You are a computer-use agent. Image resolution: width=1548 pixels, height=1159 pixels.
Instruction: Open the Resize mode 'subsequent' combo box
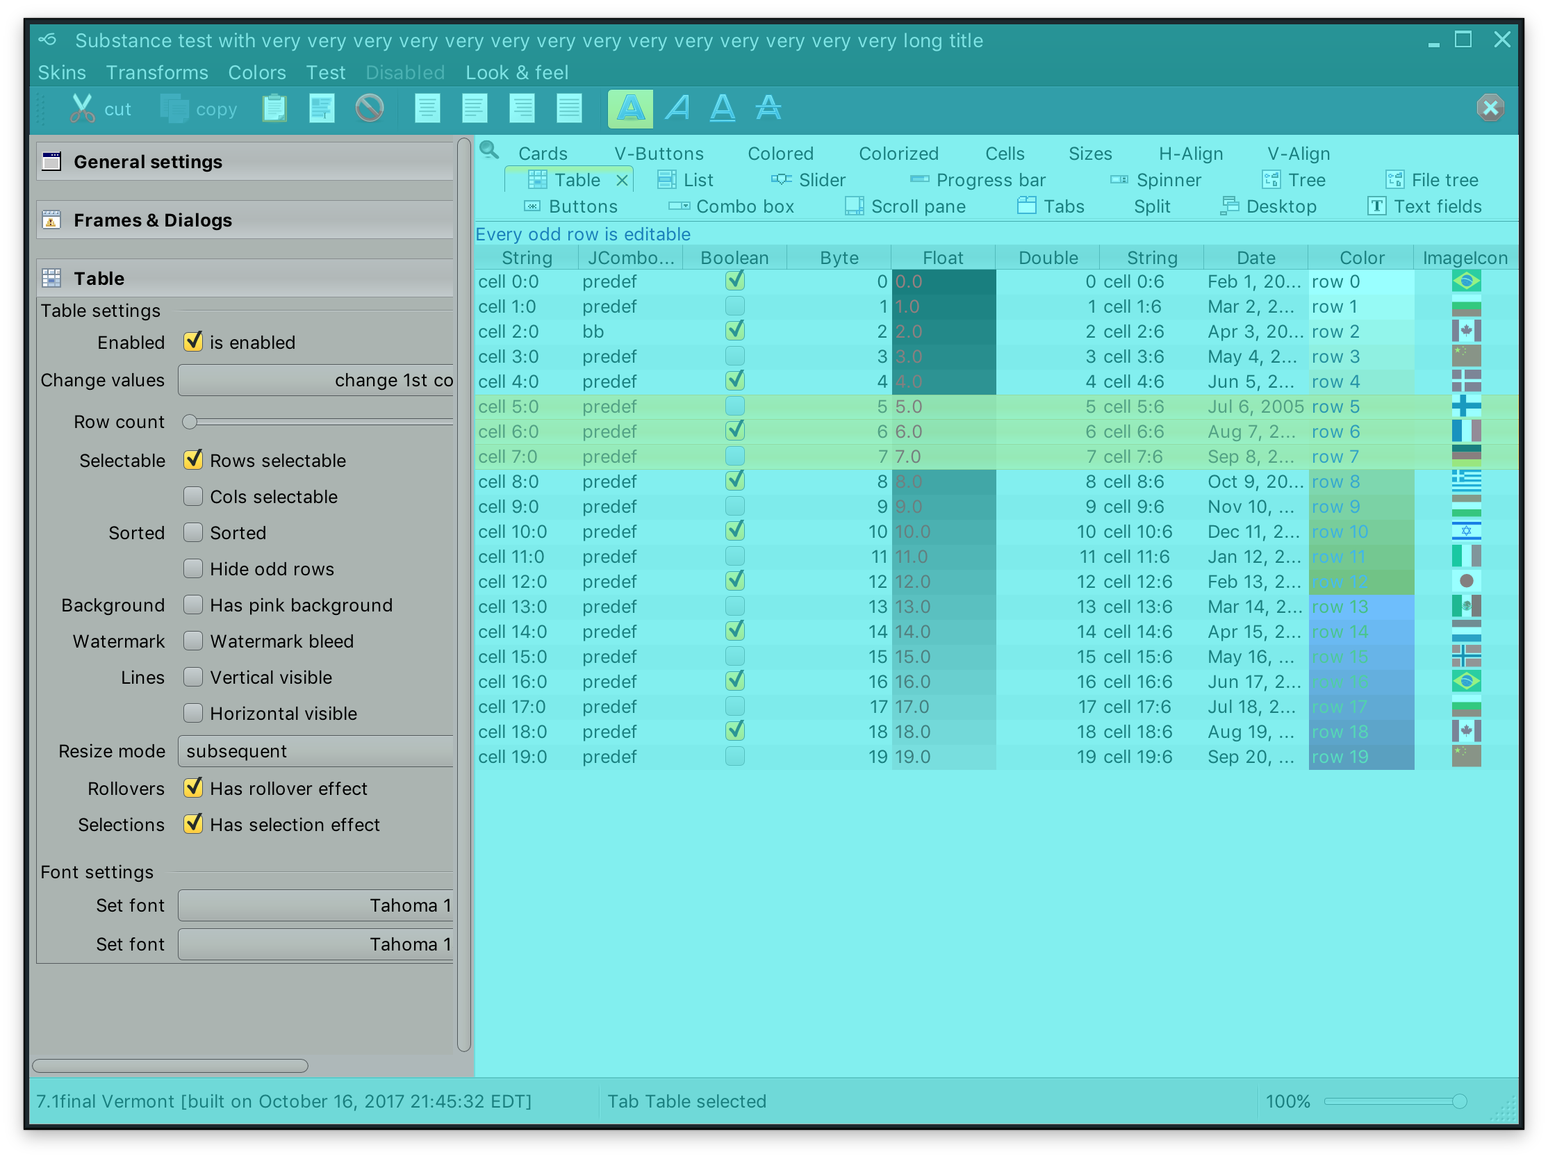click(316, 751)
